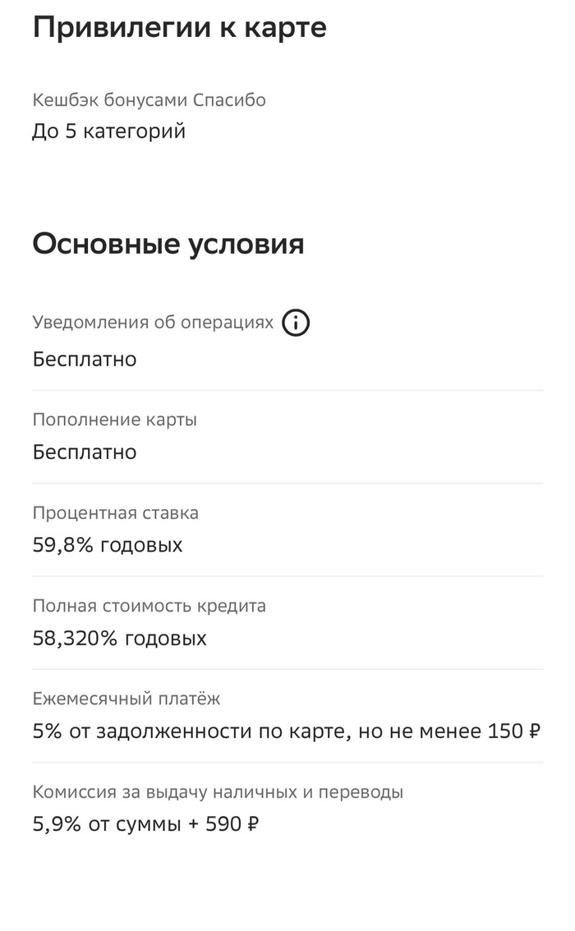Select Комиссия за выдачу наличных label
Viewport: 575px width, 931px height.
[x=218, y=792]
